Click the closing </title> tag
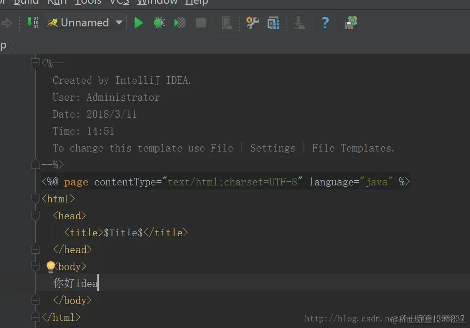 166,232
